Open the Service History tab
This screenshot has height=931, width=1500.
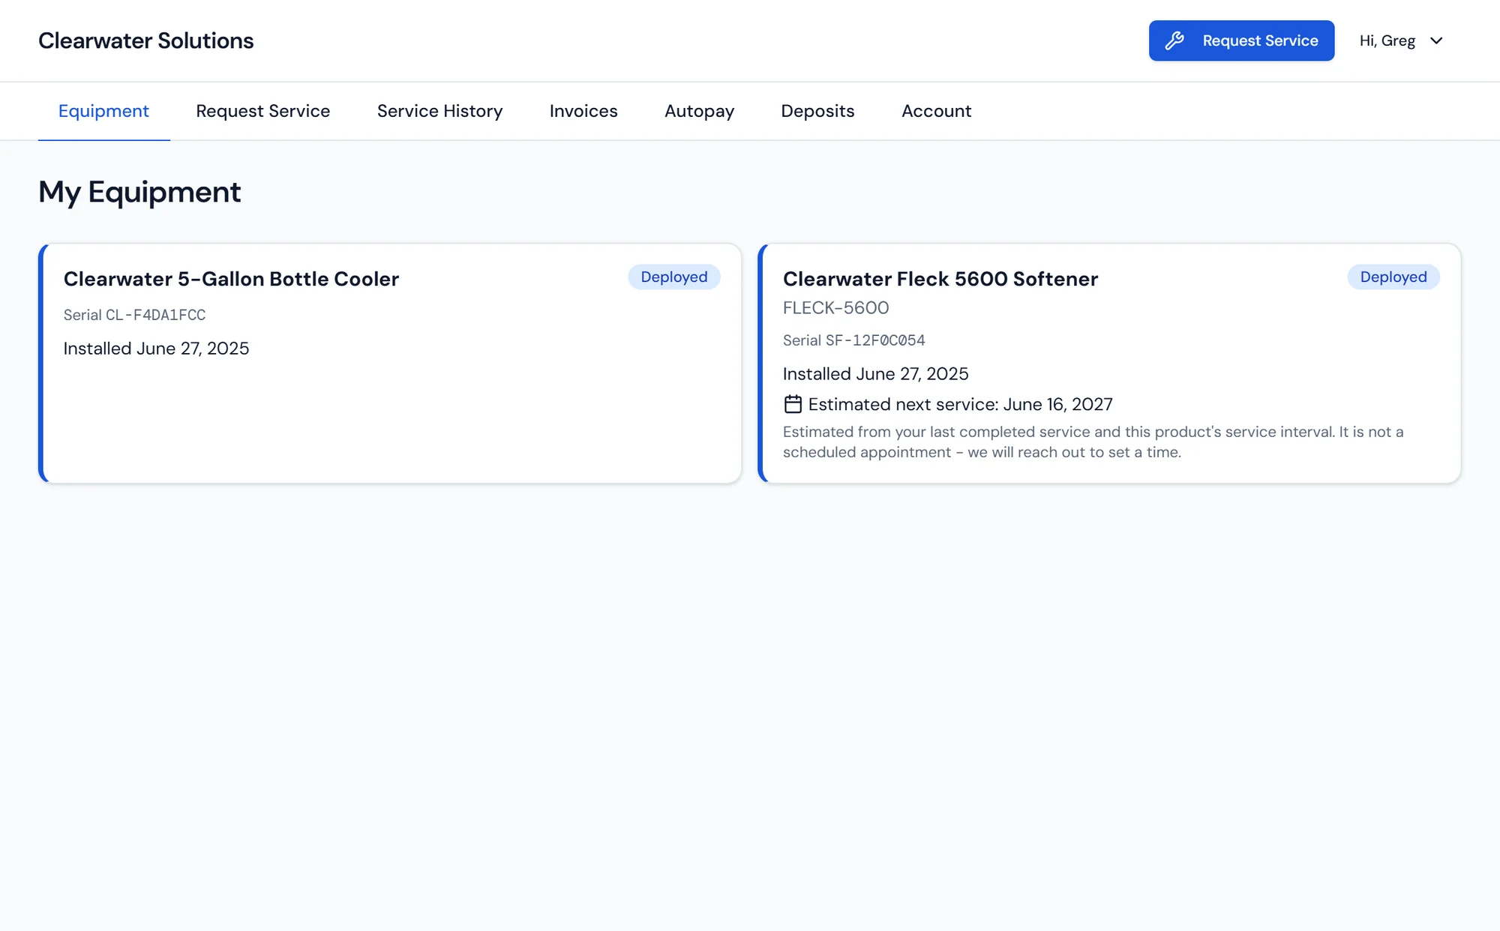pos(439,111)
